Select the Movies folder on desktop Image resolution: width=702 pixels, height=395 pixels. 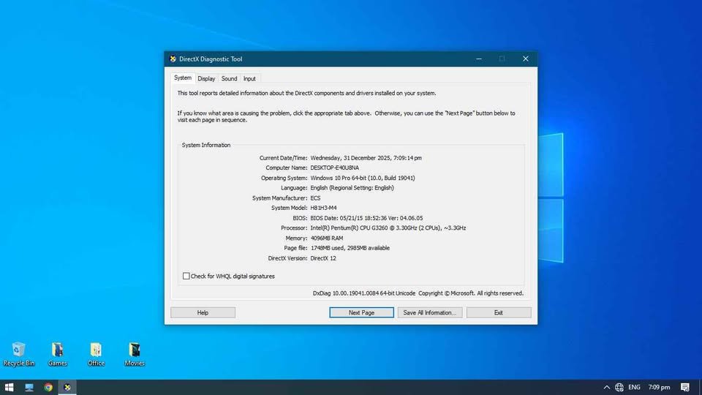135,354
